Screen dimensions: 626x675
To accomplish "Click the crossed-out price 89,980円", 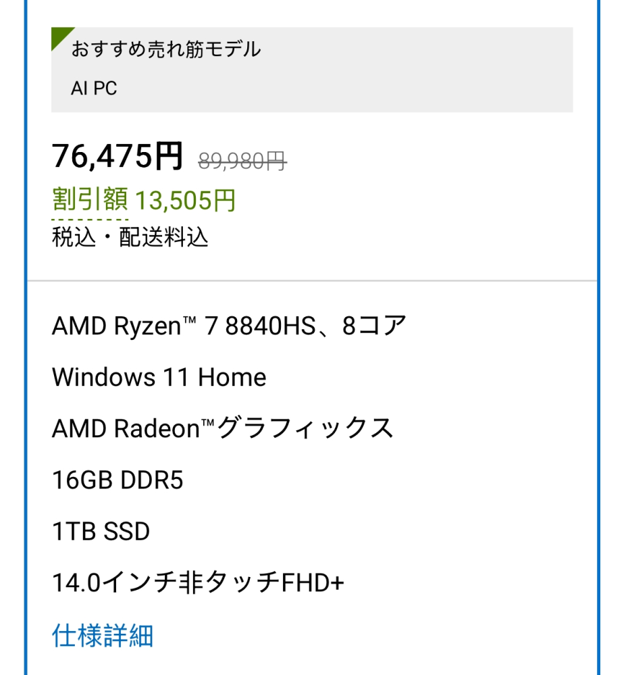I will [242, 161].
